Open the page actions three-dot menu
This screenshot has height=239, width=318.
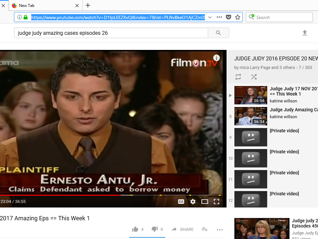click(219, 17)
